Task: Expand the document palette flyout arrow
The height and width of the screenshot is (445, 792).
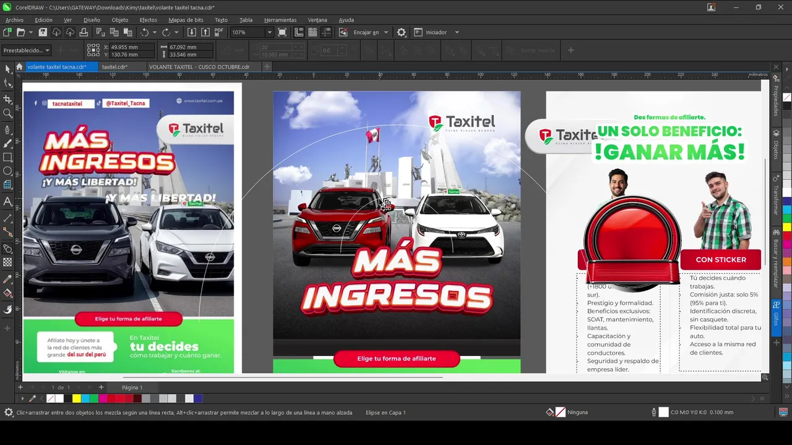Action: (x=22, y=399)
